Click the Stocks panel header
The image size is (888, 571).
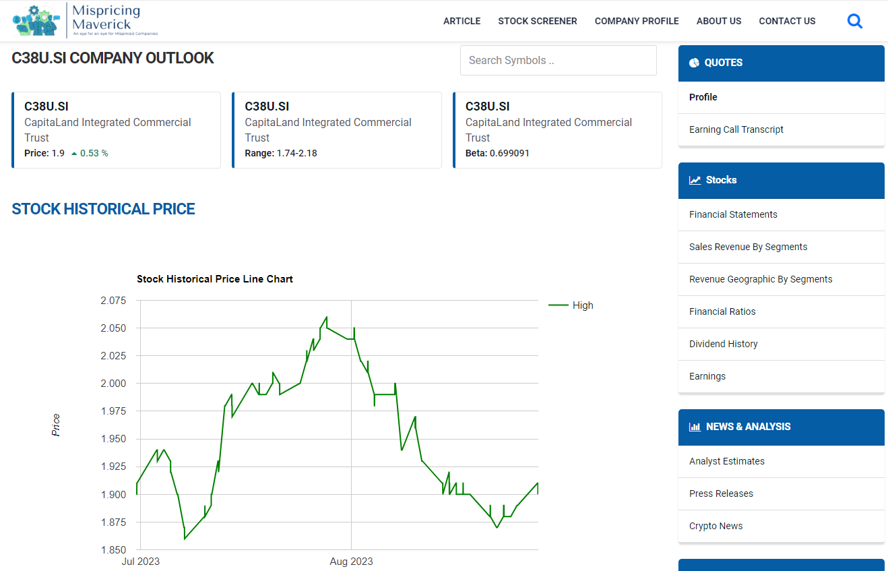click(782, 181)
